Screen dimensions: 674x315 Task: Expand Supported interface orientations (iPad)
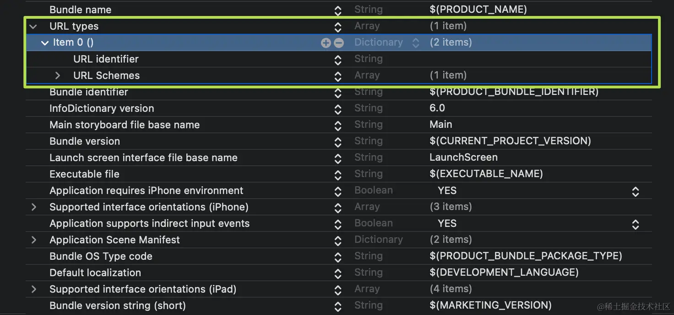tap(33, 289)
